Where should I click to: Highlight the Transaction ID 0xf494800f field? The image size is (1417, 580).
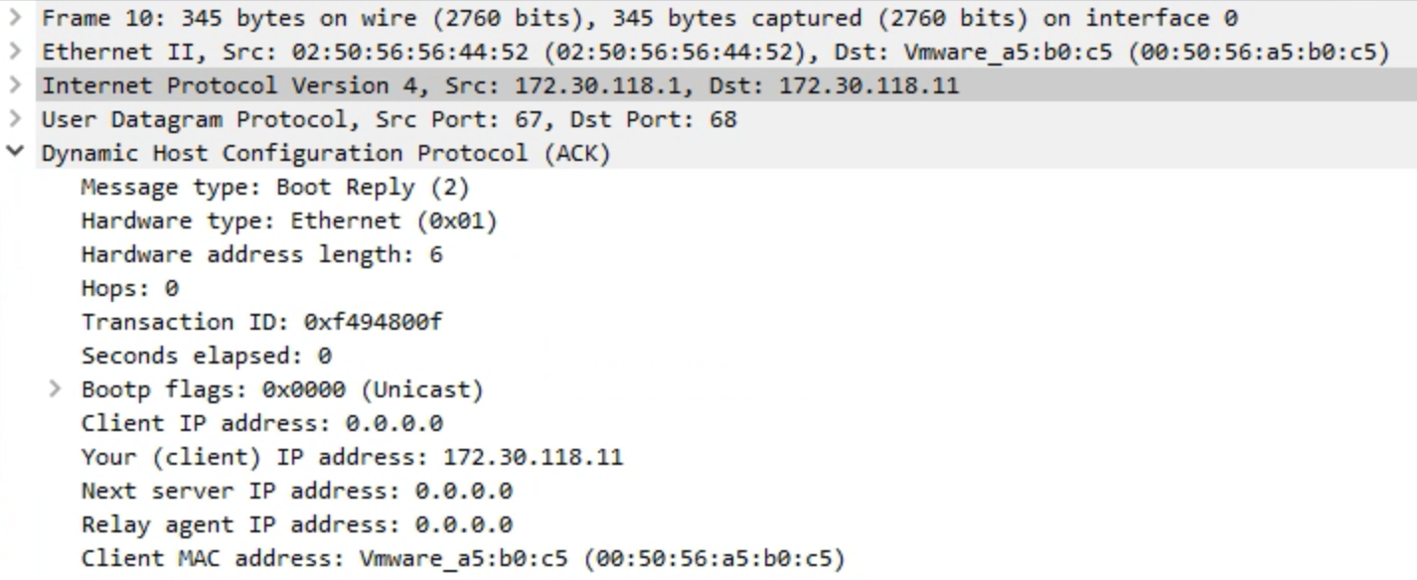[x=260, y=322]
